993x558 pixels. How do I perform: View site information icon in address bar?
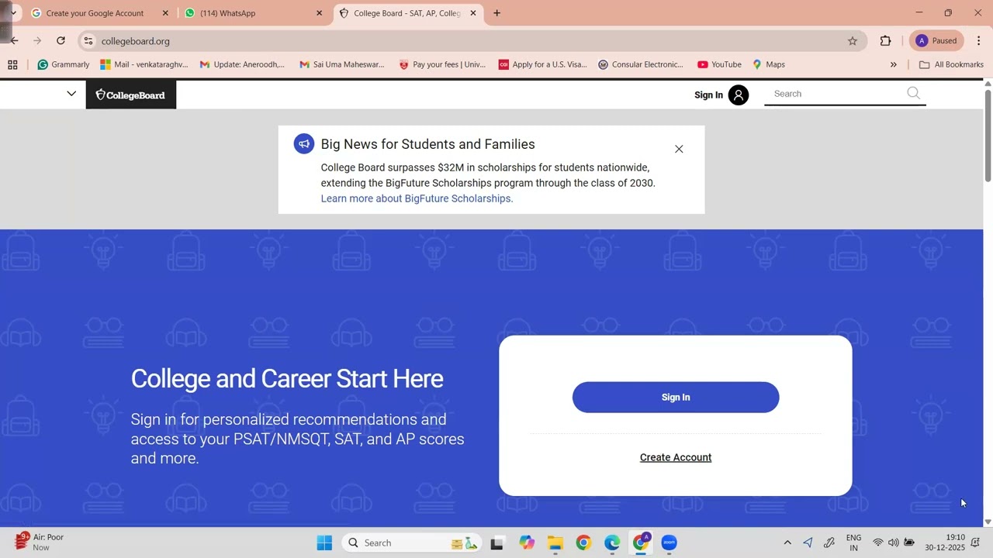tap(88, 41)
